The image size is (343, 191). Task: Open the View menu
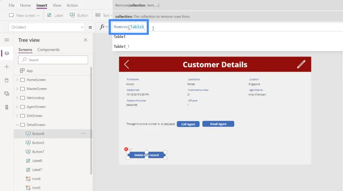[57, 5]
